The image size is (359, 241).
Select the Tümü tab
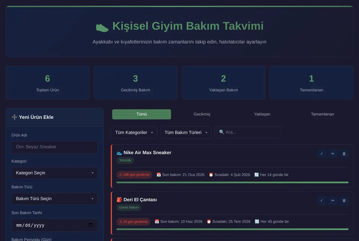(x=142, y=114)
